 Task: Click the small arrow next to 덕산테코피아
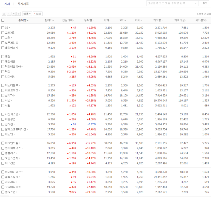click(x=22, y=67)
